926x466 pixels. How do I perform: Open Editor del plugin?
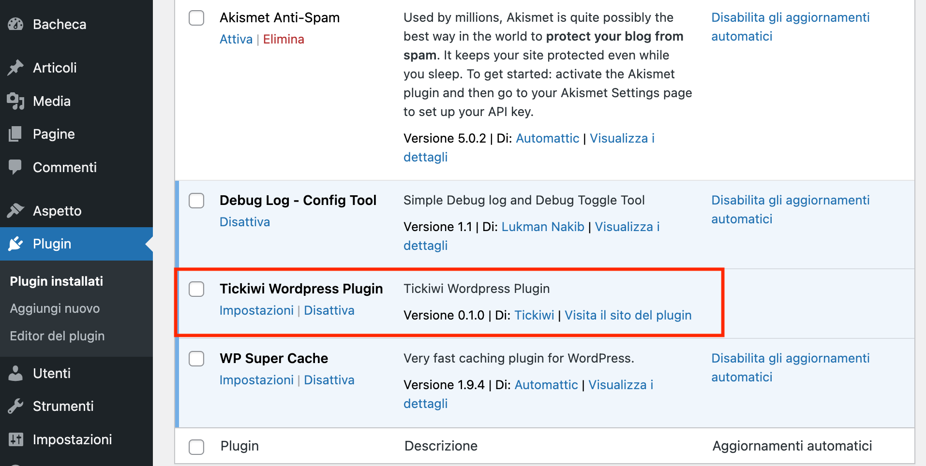(x=57, y=335)
